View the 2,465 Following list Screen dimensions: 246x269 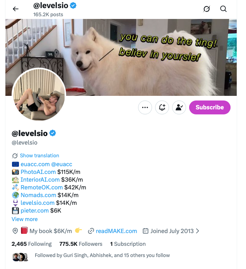click(x=32, y=244)
